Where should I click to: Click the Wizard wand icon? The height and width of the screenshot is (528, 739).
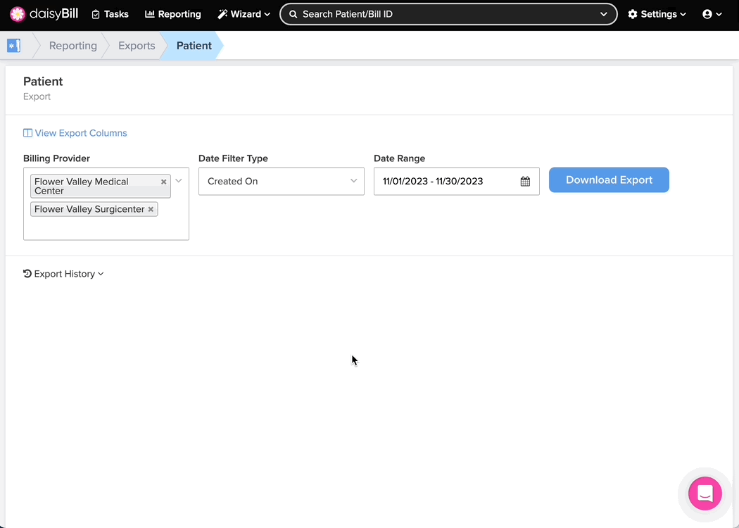(x=222, y=14)
